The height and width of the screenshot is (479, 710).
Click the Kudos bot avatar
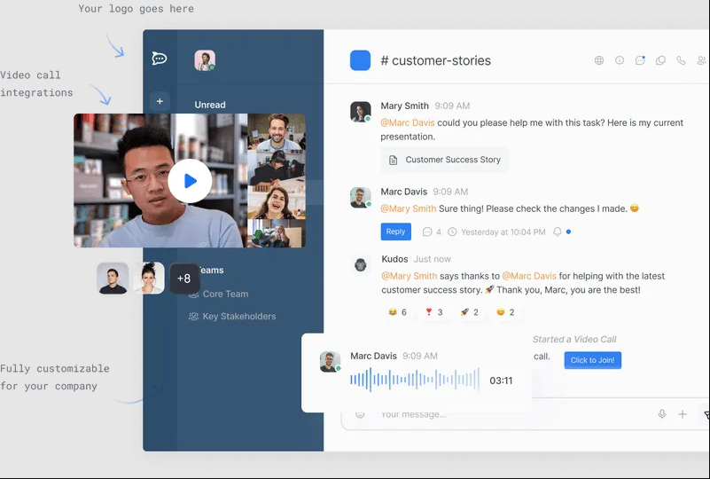(361, 264)
